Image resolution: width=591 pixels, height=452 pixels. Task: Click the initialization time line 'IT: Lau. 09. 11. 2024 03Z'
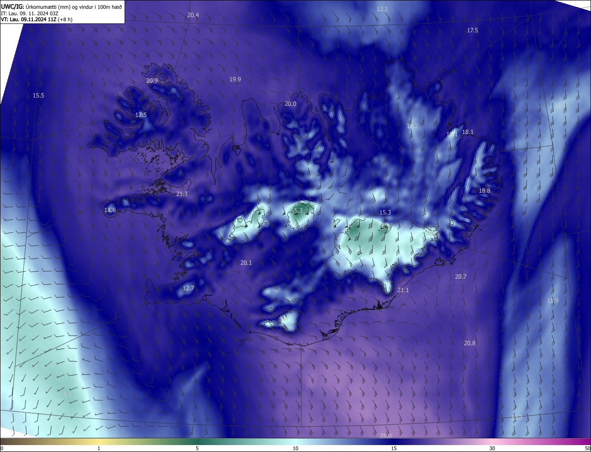click(x=29, y=13)
